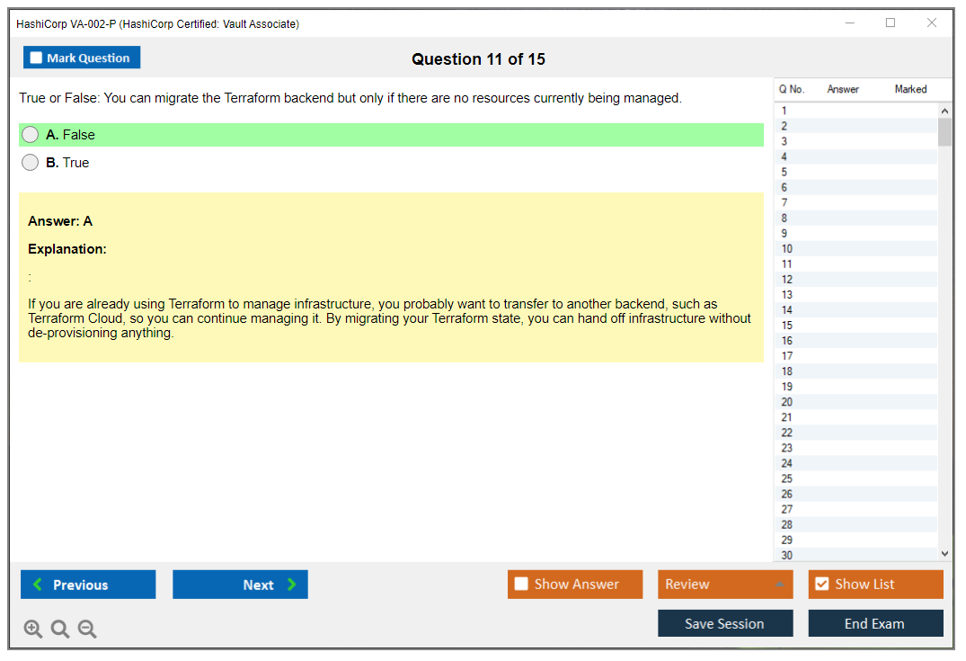The image size is (966, 661).
Task: Click Save Session button
Action: pos(724,624)
